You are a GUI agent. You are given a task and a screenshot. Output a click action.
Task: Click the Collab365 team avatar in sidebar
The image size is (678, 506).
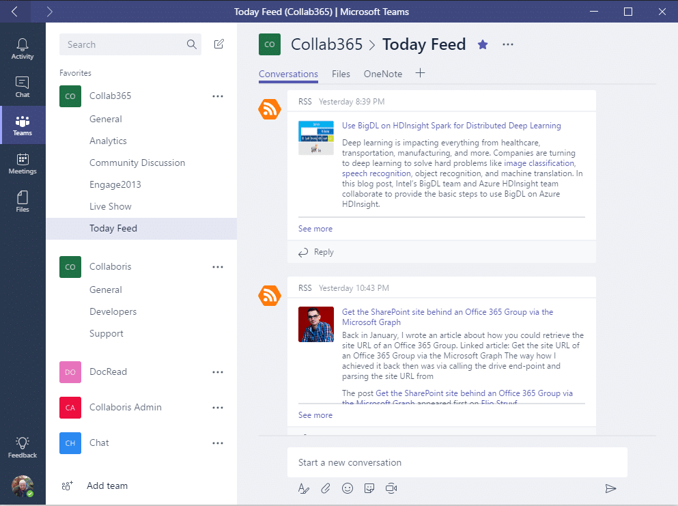[70, 96]
